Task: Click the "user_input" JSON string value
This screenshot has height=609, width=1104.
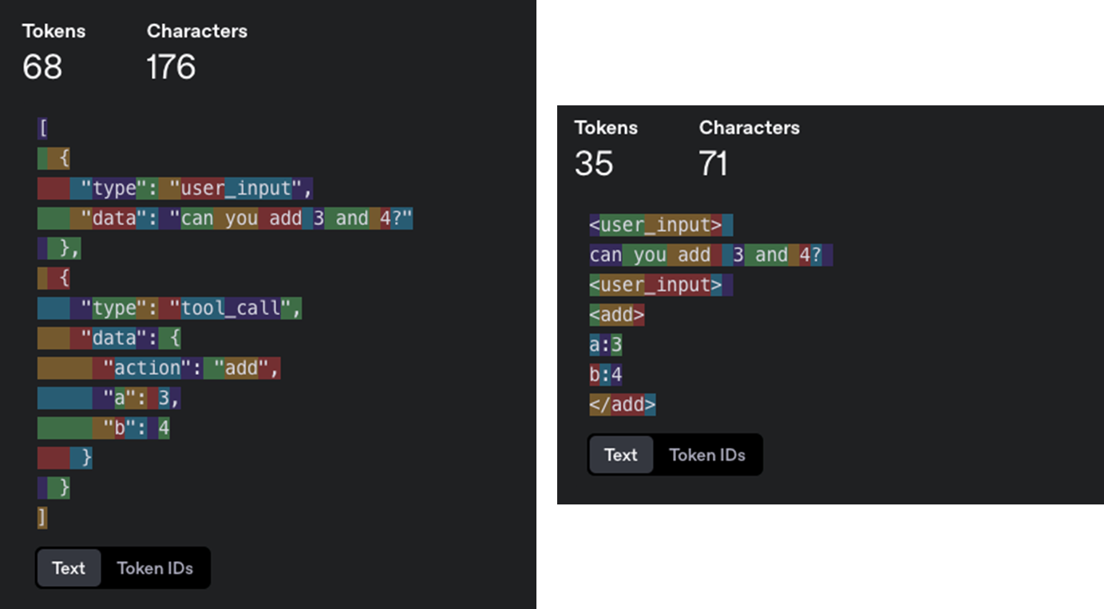Action: point(236,188)
